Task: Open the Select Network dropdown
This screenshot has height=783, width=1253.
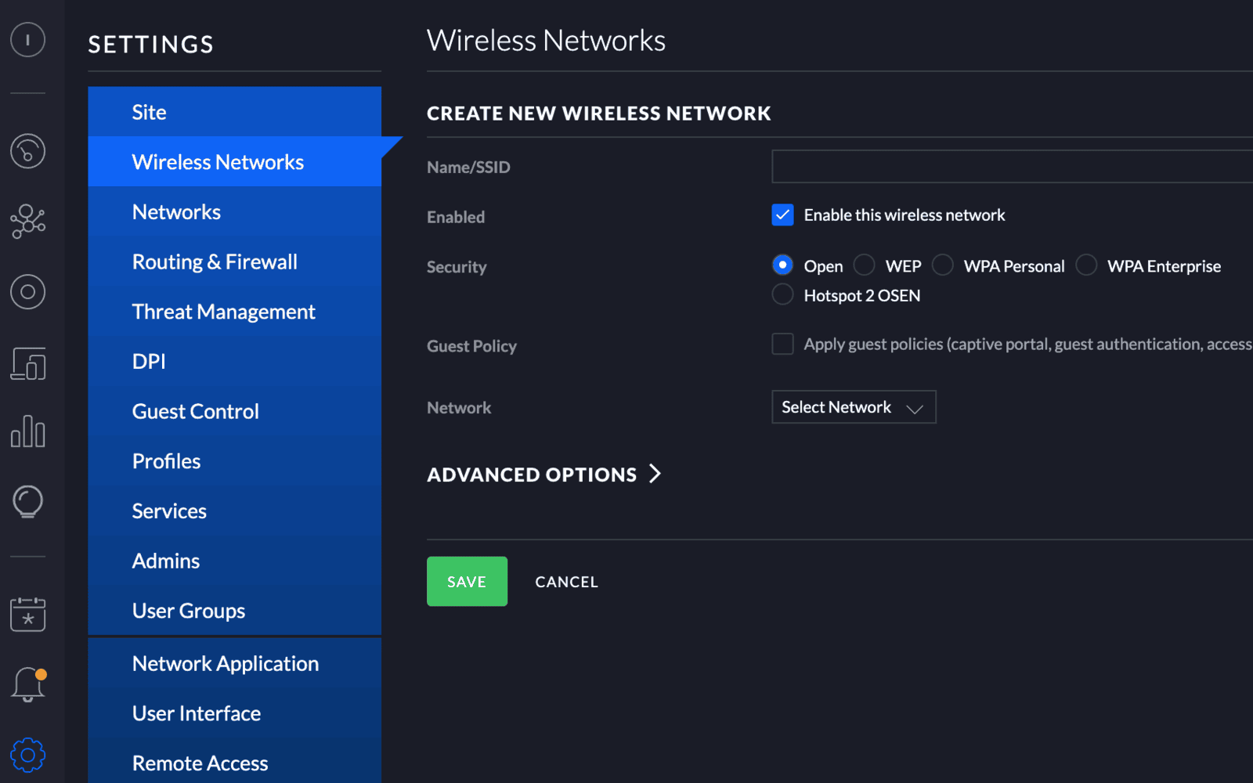Action: (x=854, y=407)
